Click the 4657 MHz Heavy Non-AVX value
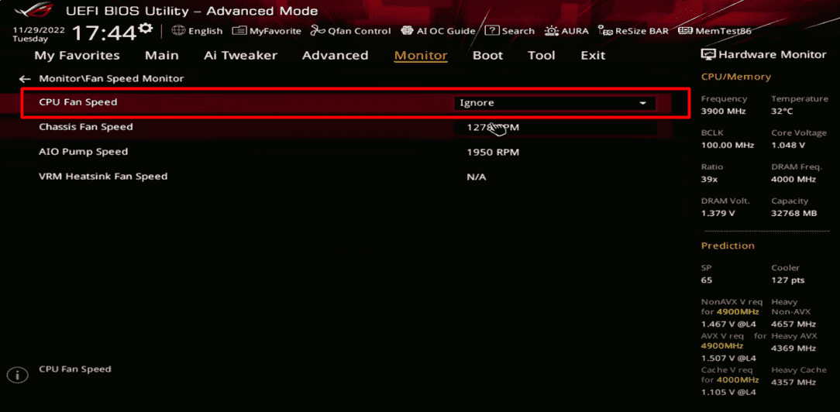The width and height of the screenshot is (840, 412). point(794,324)
